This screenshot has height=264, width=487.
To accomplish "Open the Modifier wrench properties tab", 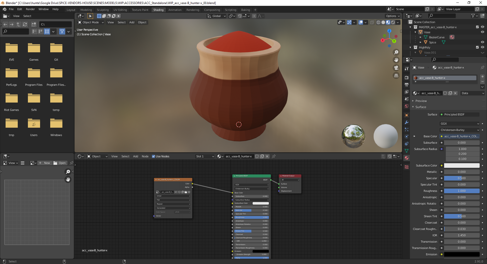I will [x=407, y=122].
